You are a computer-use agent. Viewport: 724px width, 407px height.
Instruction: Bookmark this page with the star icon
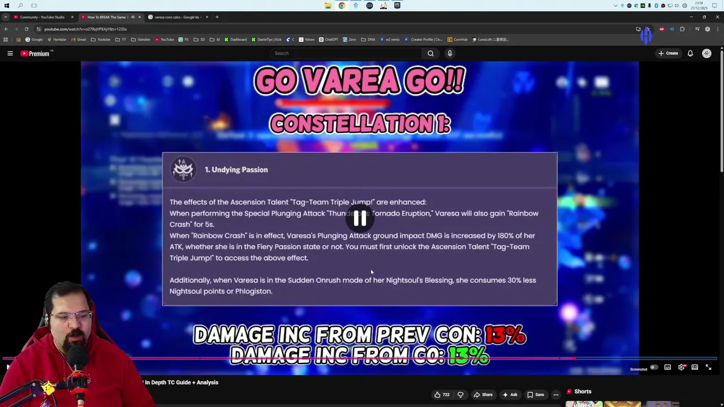[648, 29]
